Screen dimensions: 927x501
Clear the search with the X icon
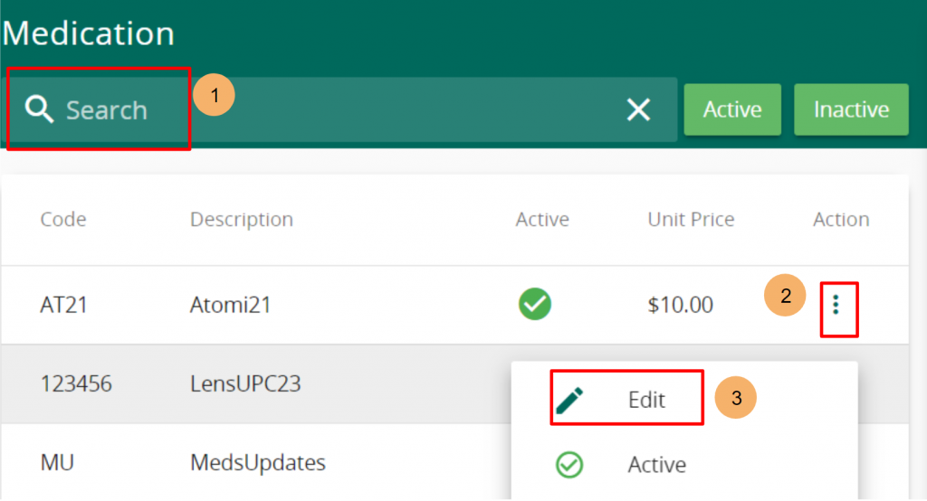[638, 110]
